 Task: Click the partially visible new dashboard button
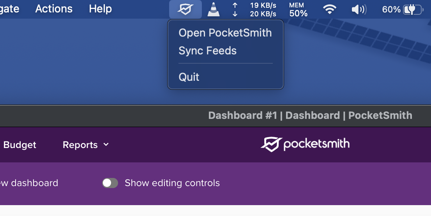[29, 183]
